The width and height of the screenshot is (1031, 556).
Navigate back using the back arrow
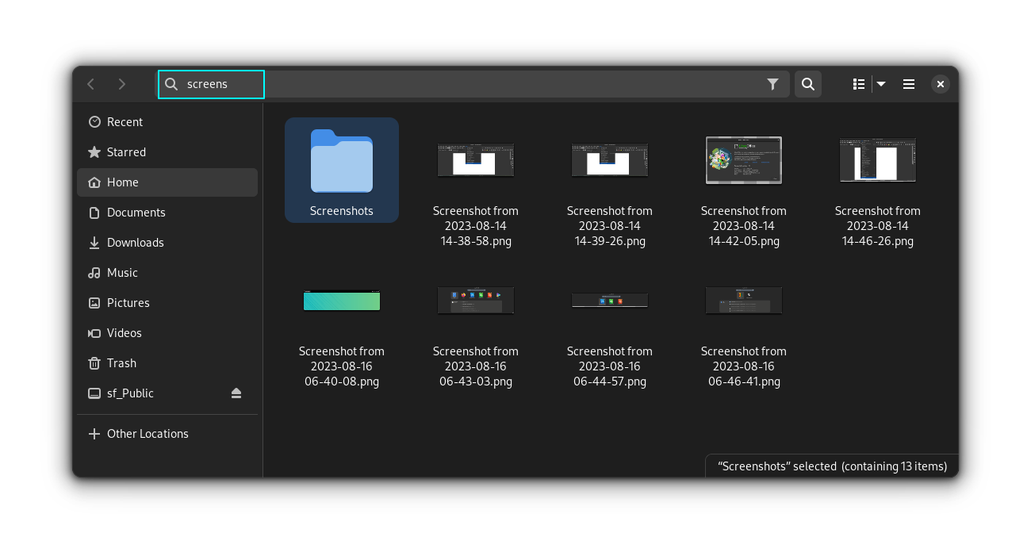(90, 84)
